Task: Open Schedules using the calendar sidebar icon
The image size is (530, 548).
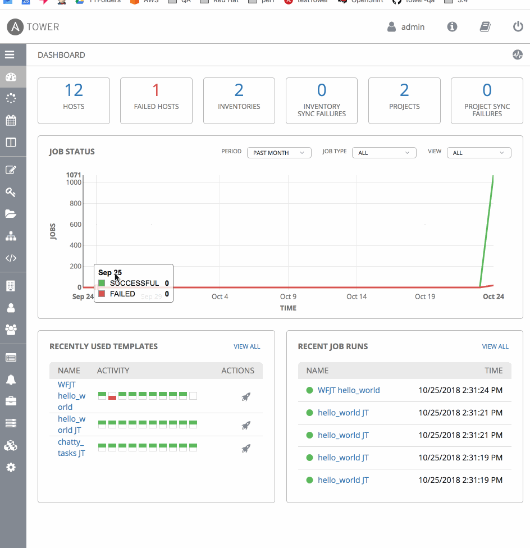Action: click(x=13, y=120)
